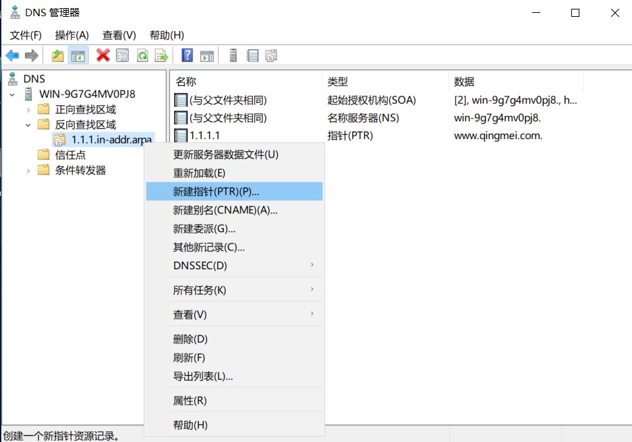
Task: Click the blue Help question mark icon
Action: [188, 55]
